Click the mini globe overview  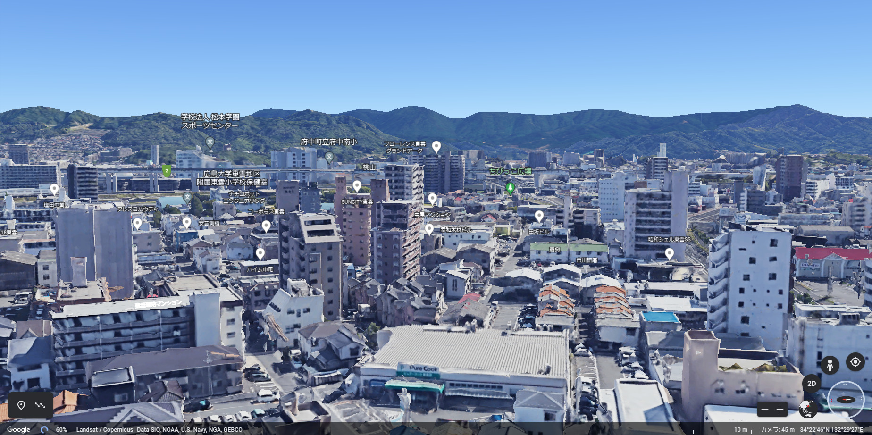(x=807, y=409)
